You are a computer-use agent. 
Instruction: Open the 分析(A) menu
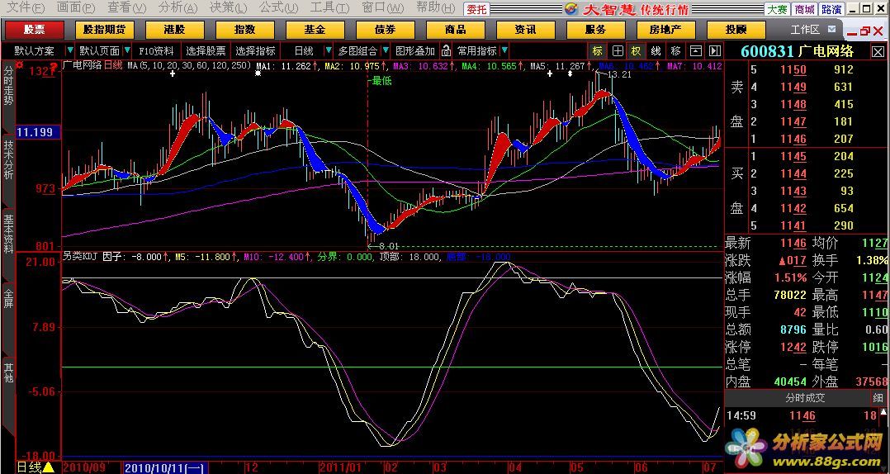pos(178,8)
